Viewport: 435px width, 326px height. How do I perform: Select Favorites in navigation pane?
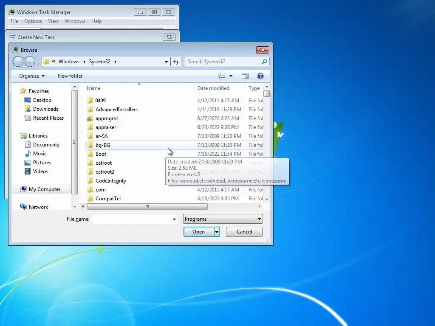coord(39,91)
